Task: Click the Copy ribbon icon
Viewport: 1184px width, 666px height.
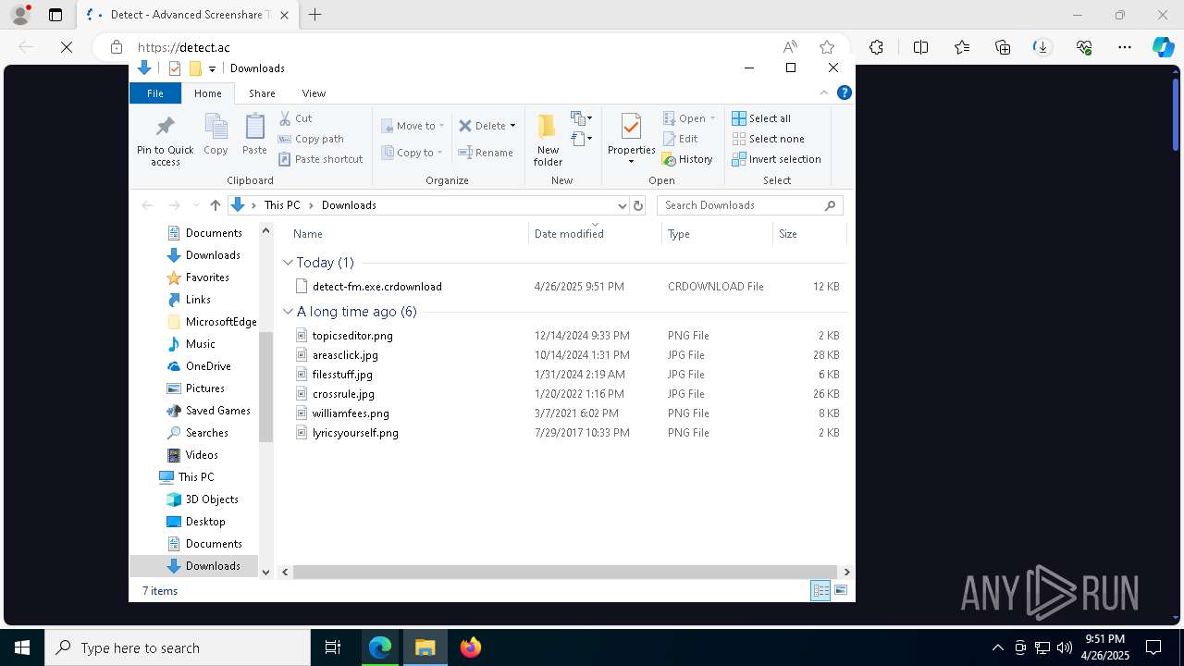Action: [216, 134]
